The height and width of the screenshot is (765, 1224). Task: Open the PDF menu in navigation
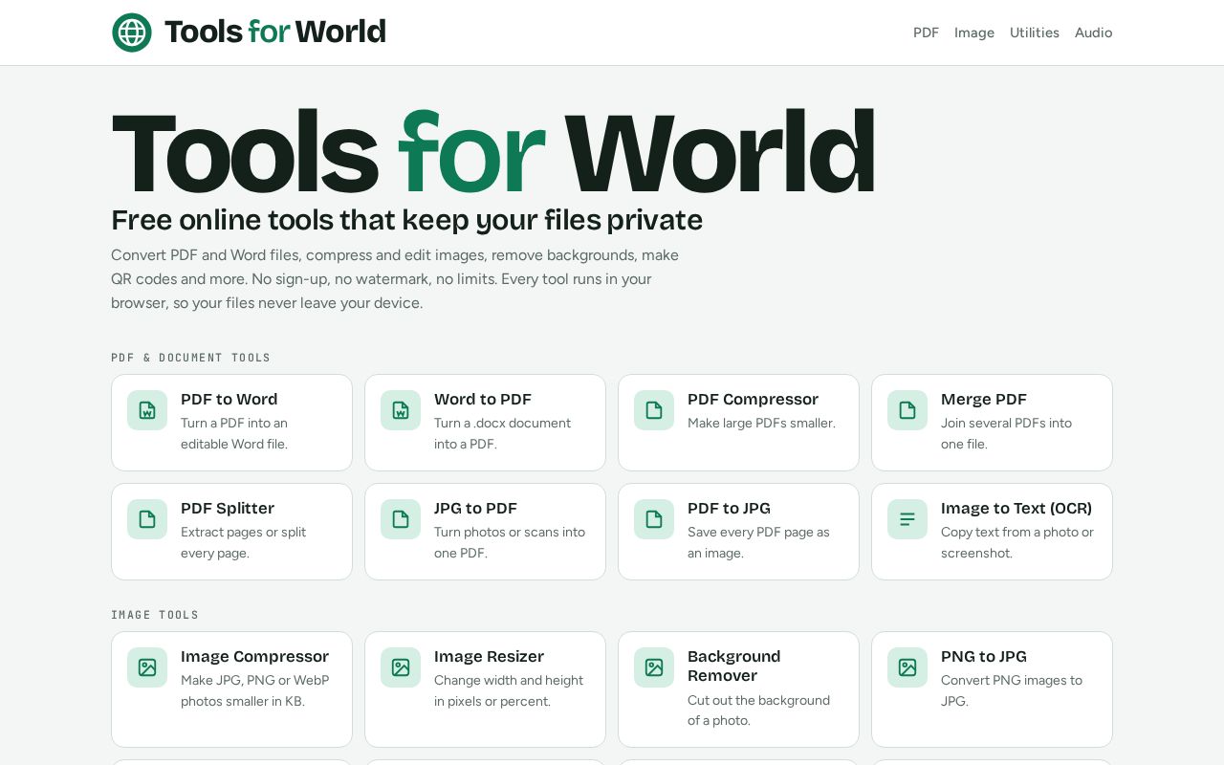926,33
